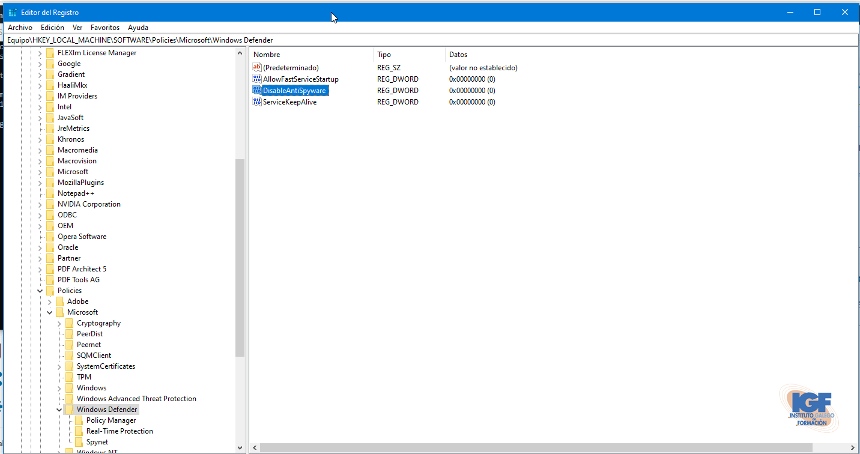Click the values pane horizontal scrollbar thumb
This screenshot has width=860, height=454.
pos(536,448)
